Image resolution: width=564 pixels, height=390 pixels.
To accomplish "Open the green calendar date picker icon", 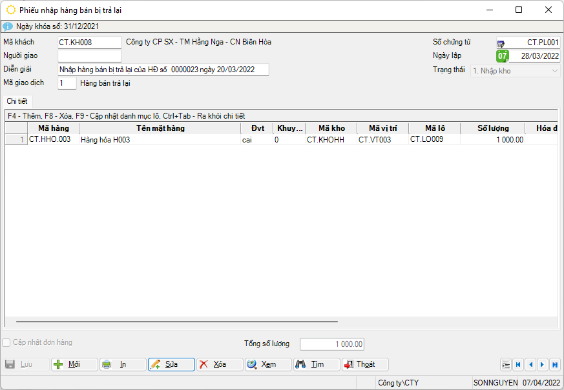I will pyautogui.click(x=502, y=56).
